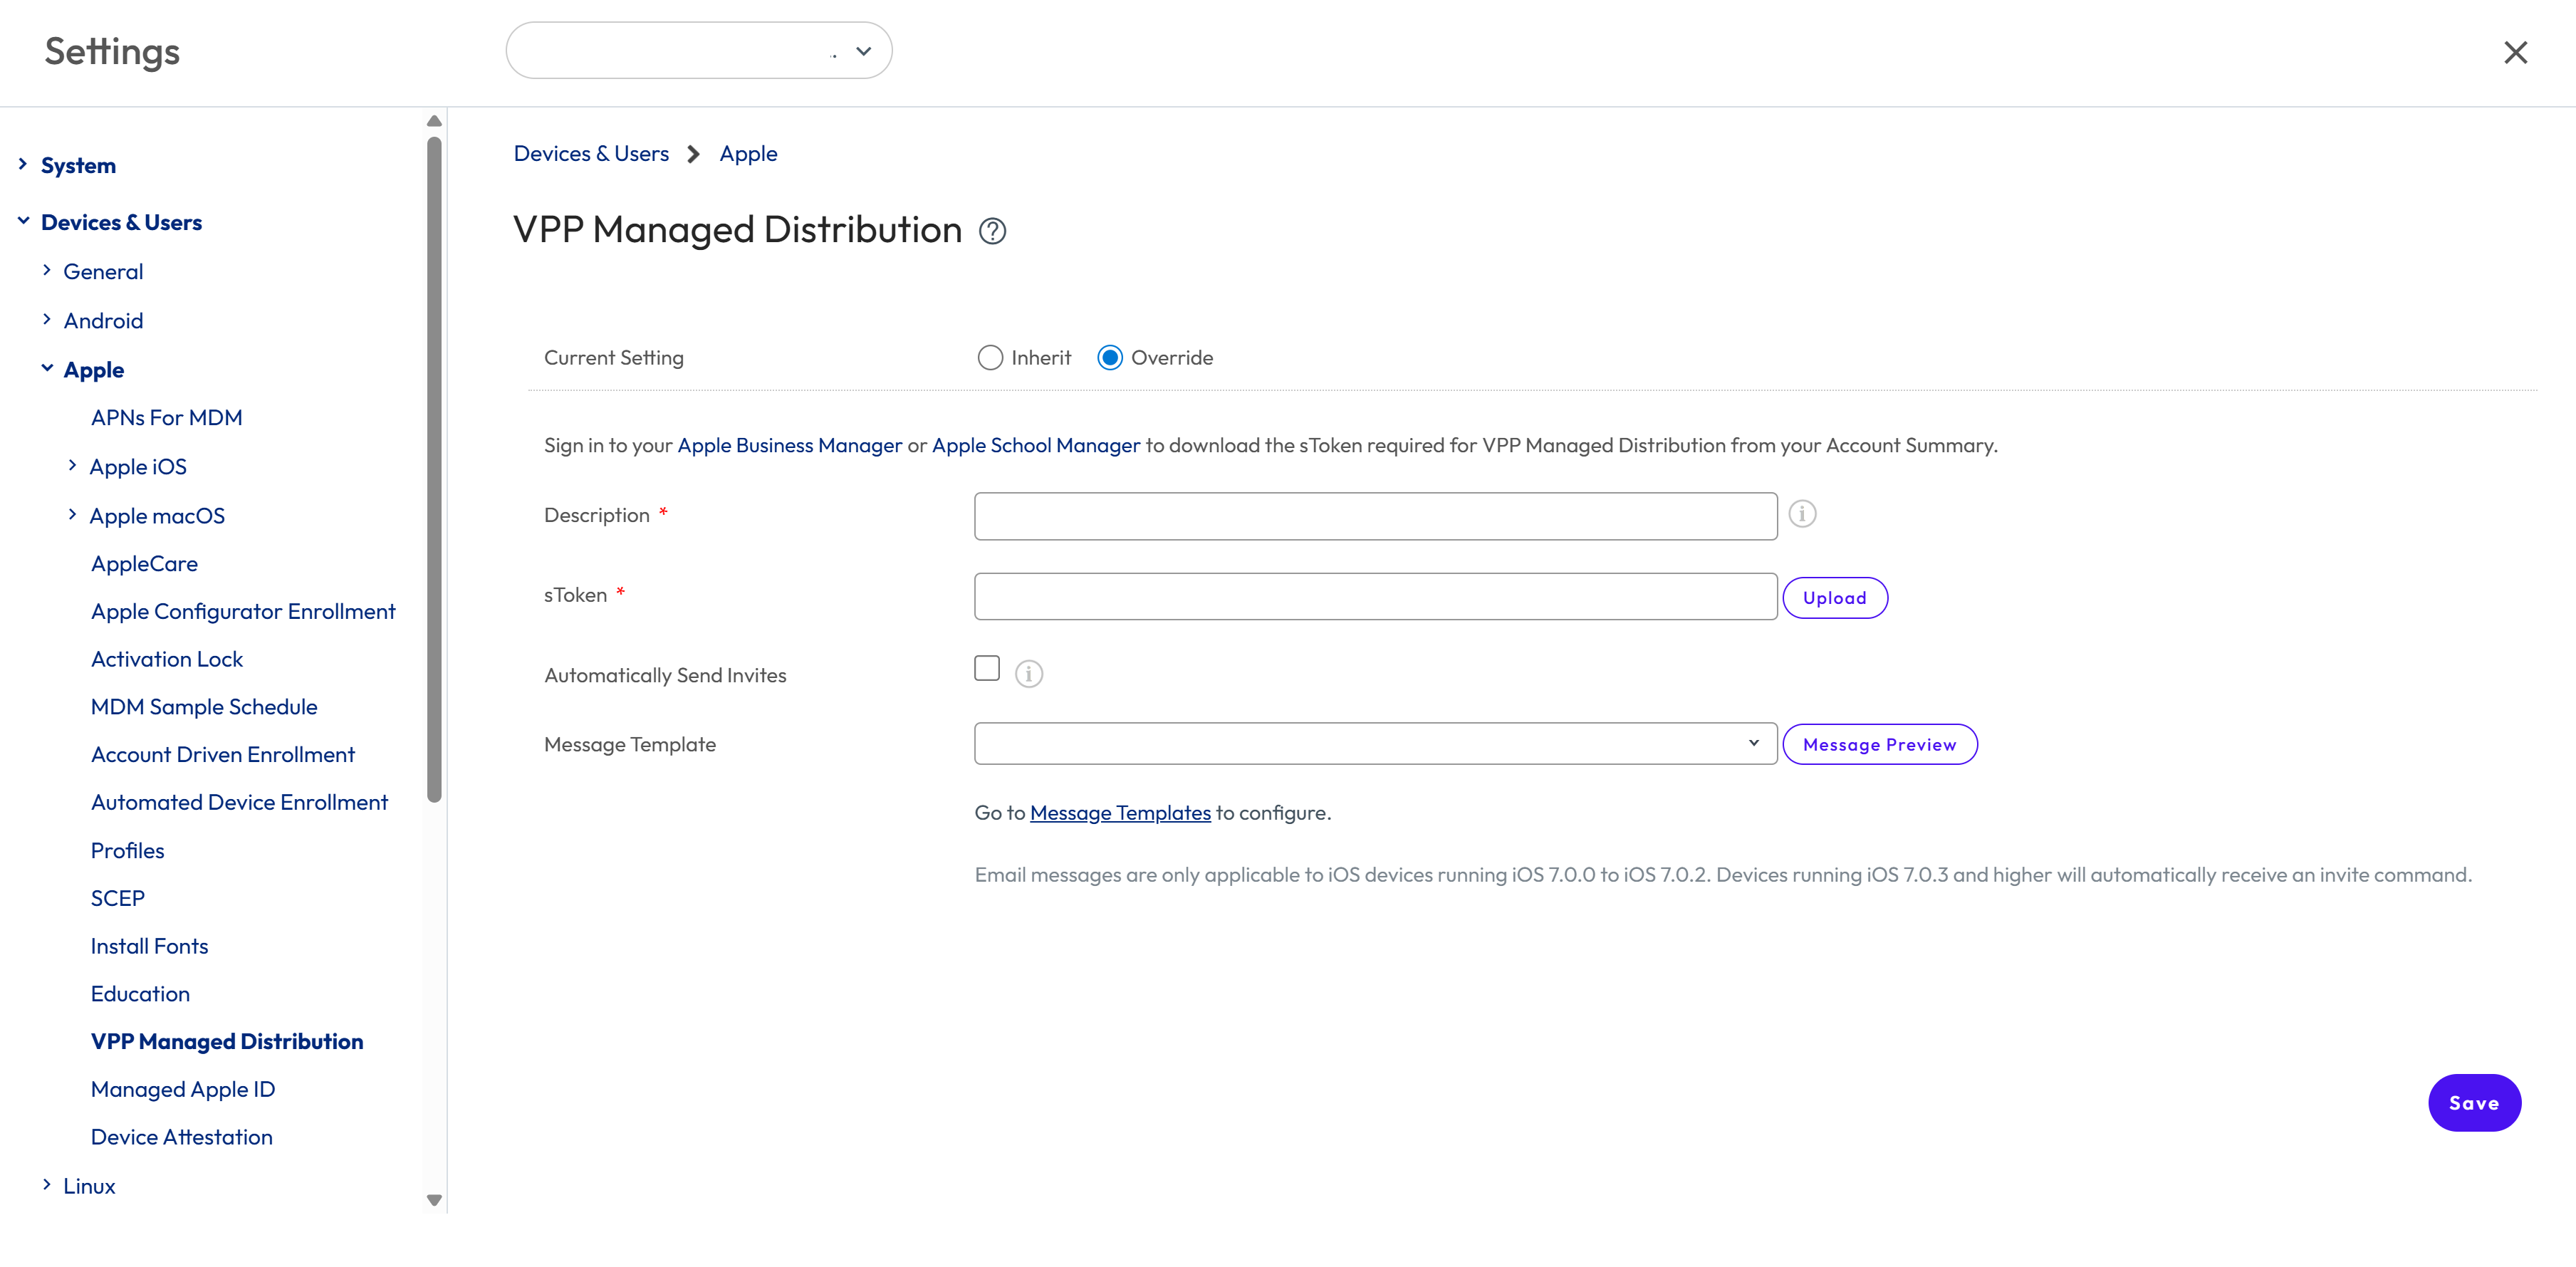Viewport: 2576px width, 1267px height.
Task: Click the Android label in sidebar
Action: click(x=103, y=321)
